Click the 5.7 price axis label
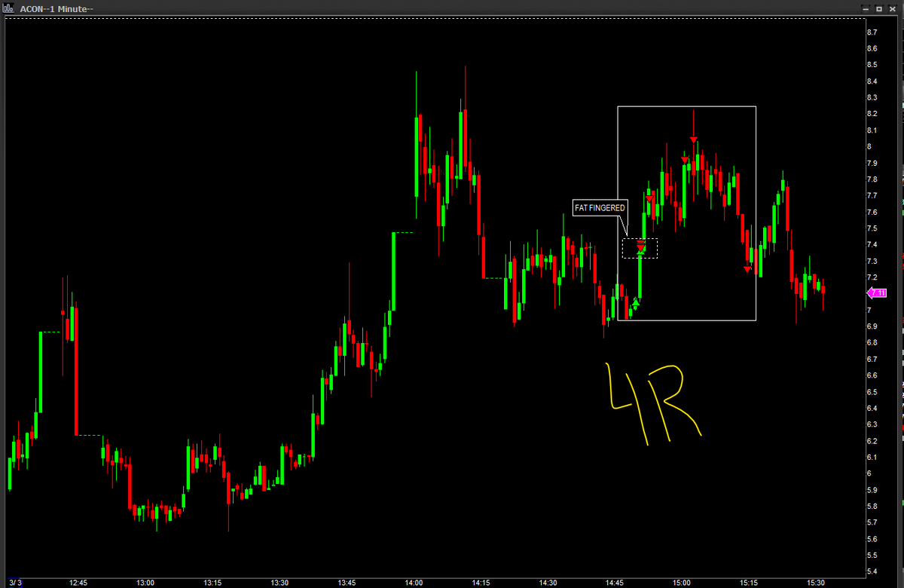904x588 pixels. (872, 522)
